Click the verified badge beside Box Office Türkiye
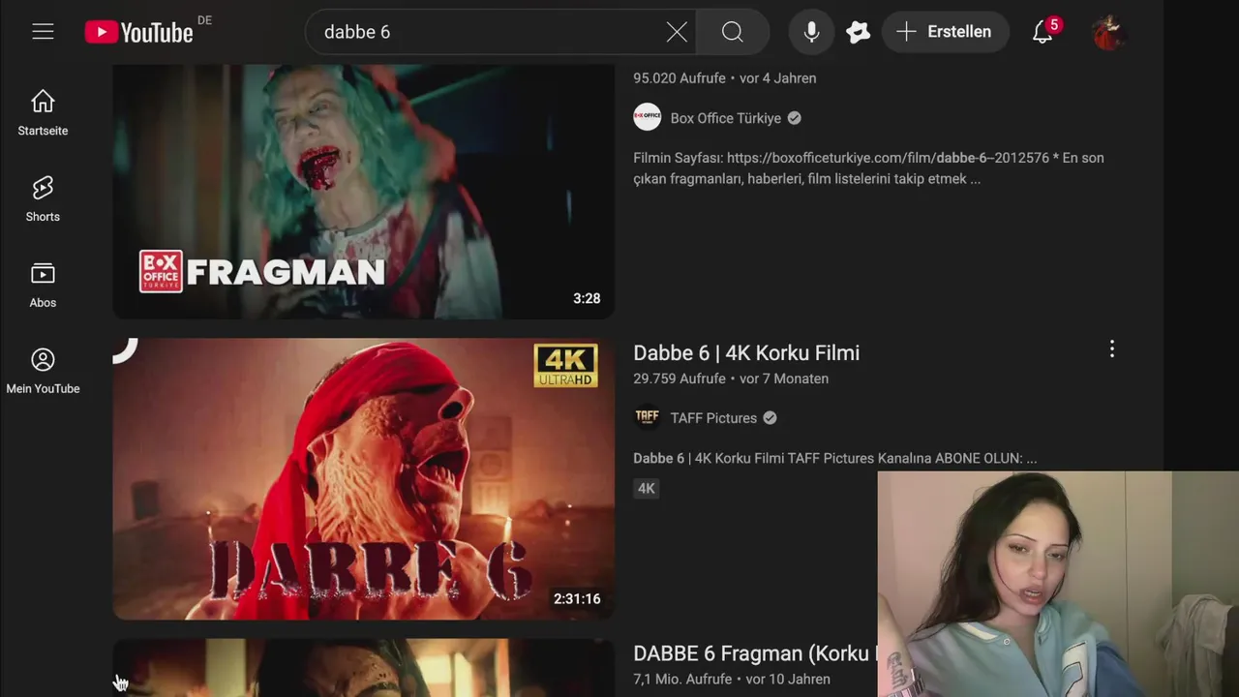This screenshot has width=1239, height=697. tap(794, 118)
